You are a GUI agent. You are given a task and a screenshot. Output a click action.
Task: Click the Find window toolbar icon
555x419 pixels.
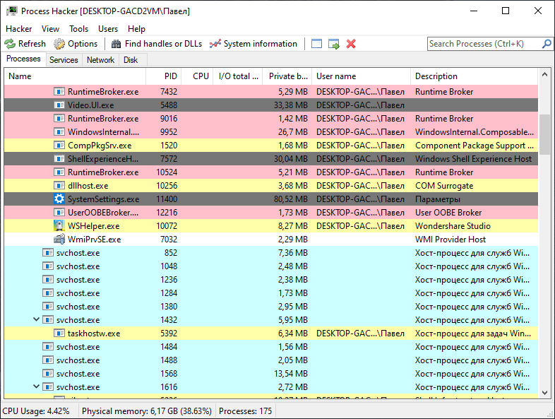(316, 44)
